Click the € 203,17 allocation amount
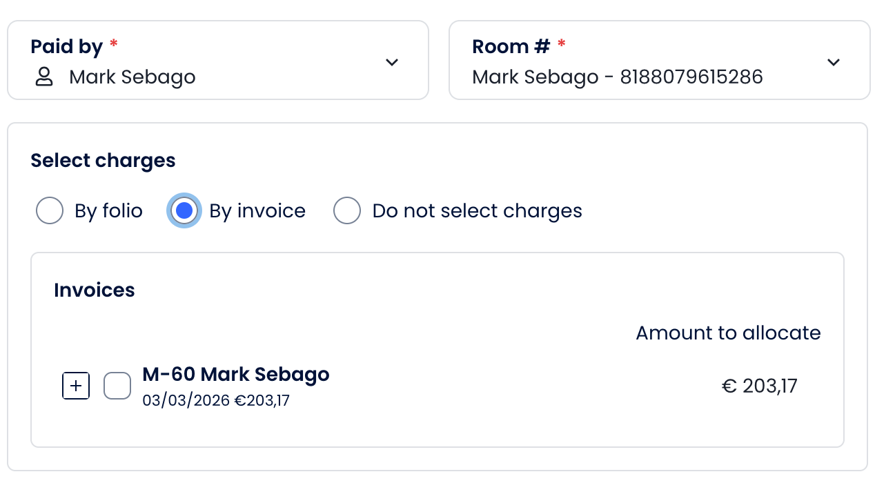Screen dimensions: 875x483 tap(759, 386)
